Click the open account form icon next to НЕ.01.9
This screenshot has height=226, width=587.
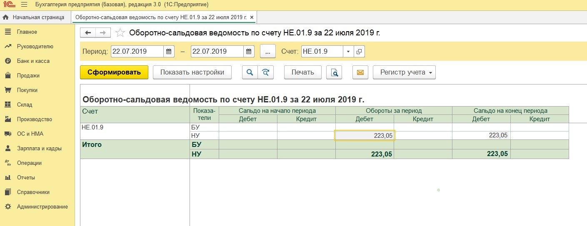(x=359, y=52)
